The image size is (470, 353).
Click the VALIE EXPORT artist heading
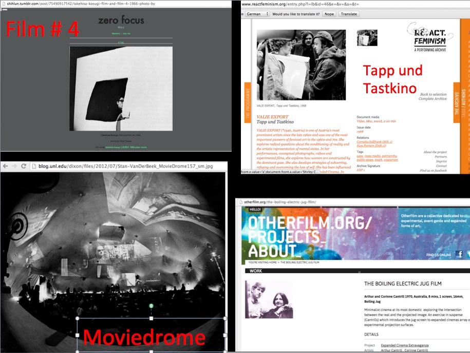pos(272,117)
